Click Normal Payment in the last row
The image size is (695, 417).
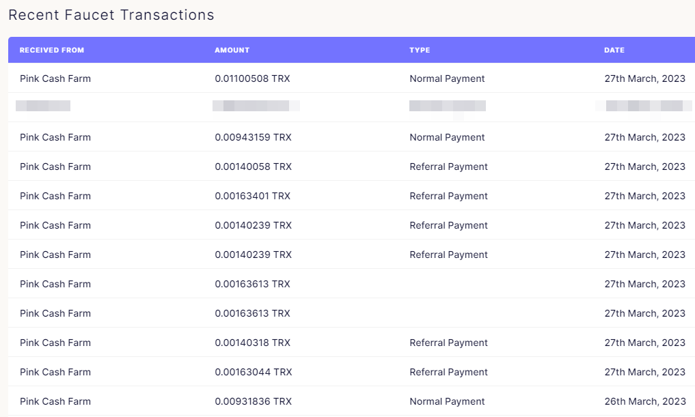click(447, 401)
